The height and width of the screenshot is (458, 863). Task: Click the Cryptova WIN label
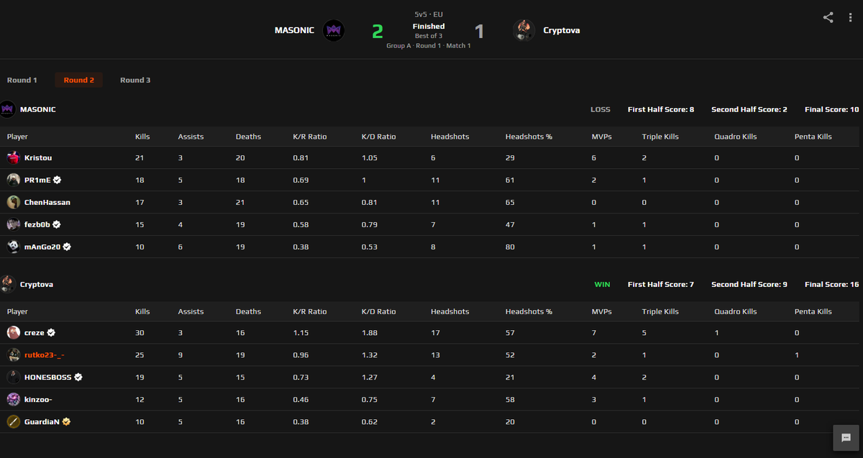tap(602, 284)
